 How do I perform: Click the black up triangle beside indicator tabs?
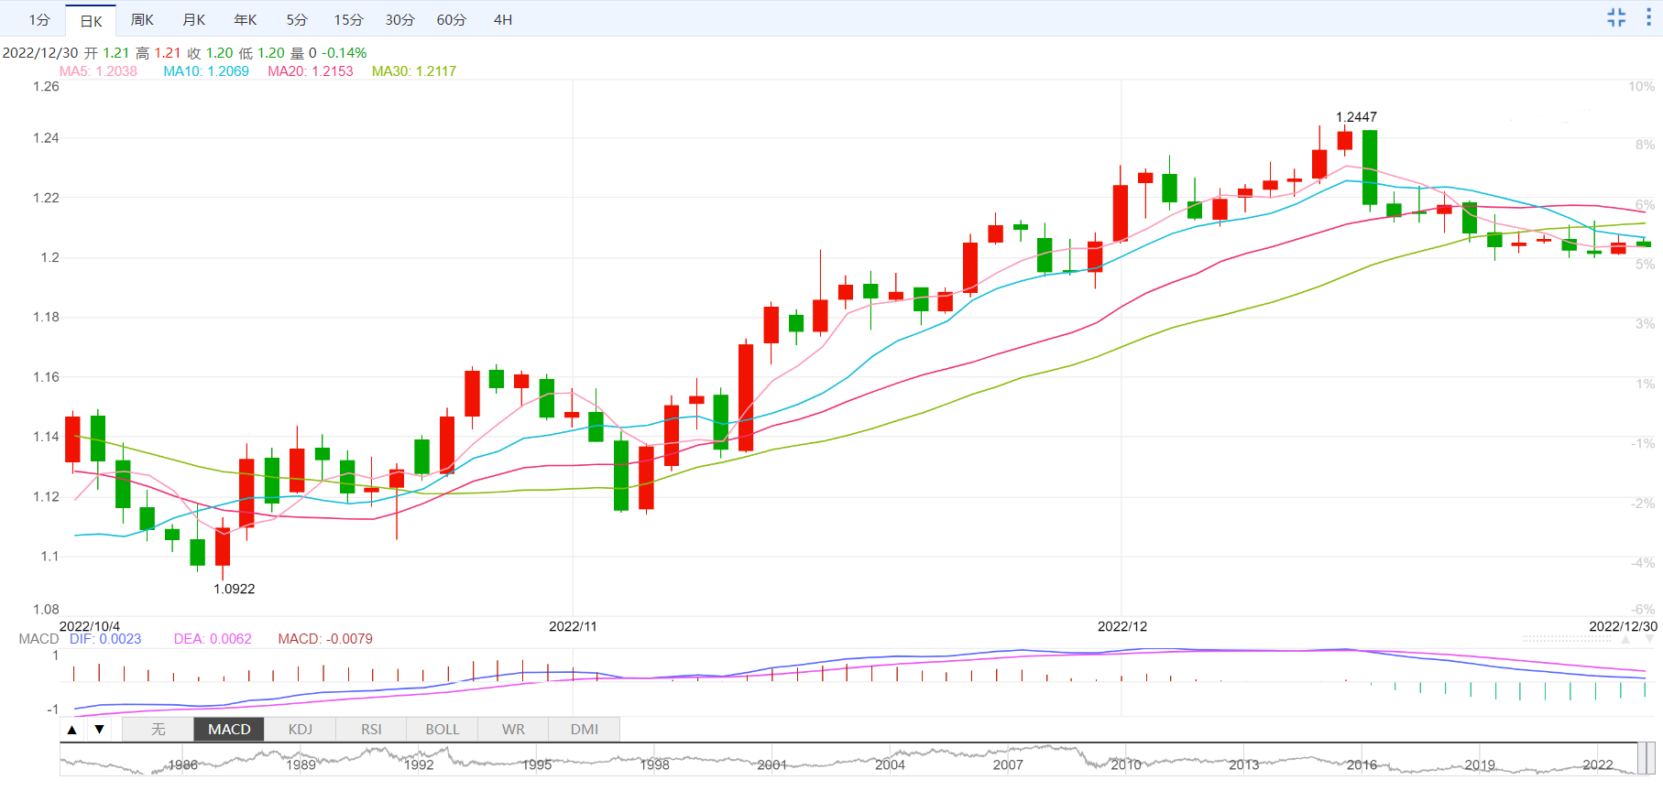[72, 730]
